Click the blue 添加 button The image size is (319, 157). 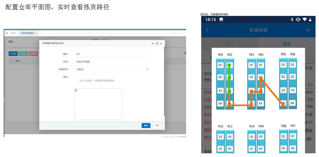[x=13, y=54]
